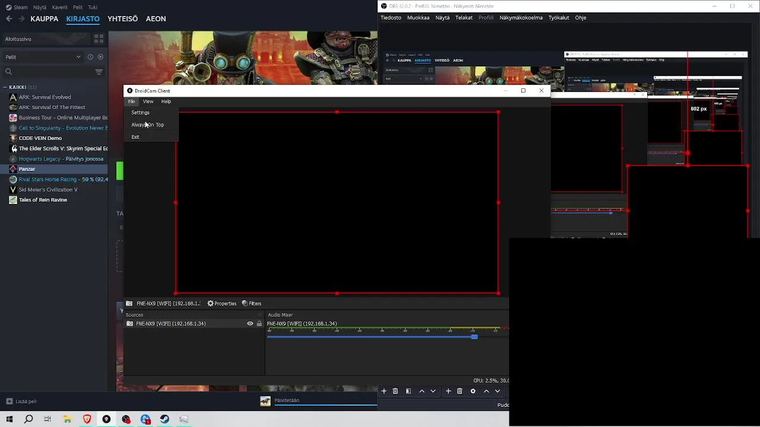
Task: Select ARK: Survival Evolved in library
Action: pos(45,97)
